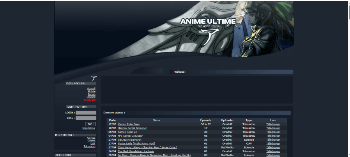Click Télécharger for Air Gear
The image size is (350, 157).
[273, 155]
